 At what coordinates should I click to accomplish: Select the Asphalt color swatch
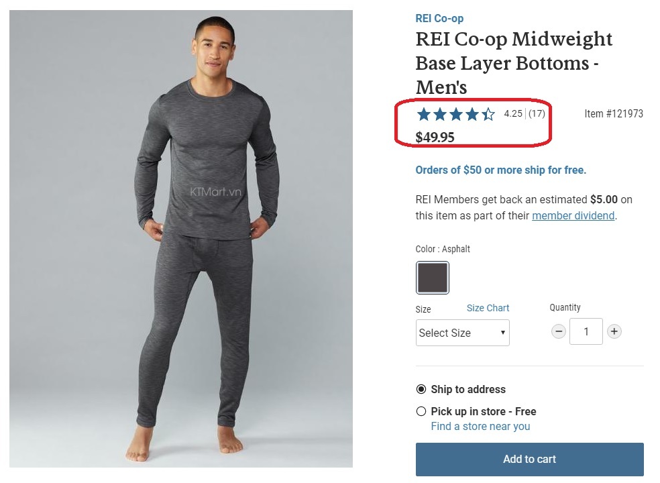click(432, 277)
